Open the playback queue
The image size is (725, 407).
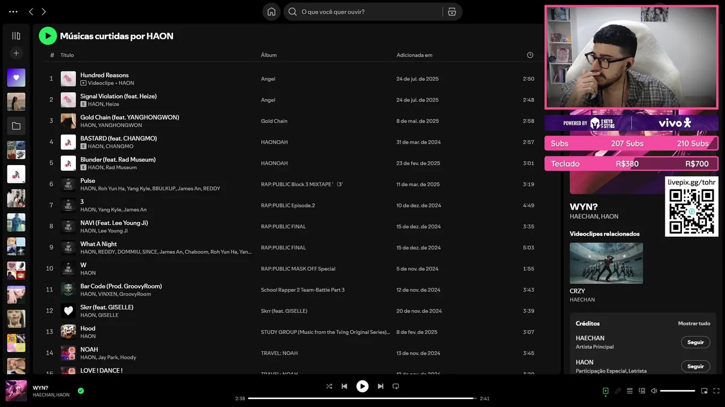(630, 391)
